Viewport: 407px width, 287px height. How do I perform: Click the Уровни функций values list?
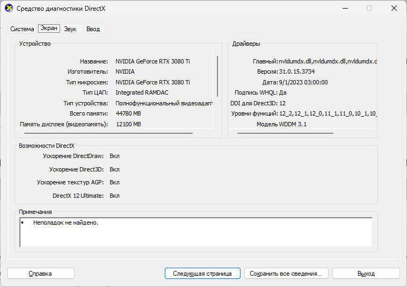pos(328,113)
